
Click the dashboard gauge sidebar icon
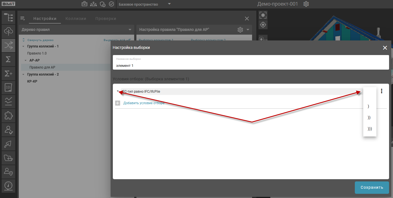(8, 186)
